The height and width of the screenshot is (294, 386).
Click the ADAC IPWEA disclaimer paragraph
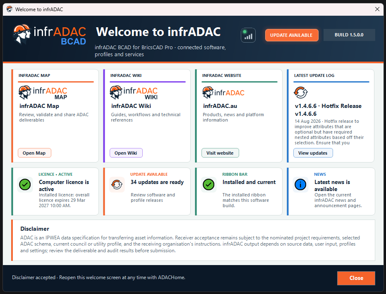(x=190, y=244)
